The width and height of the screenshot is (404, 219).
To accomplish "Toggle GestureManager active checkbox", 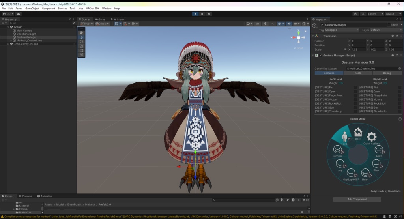I will click(322, 25).
